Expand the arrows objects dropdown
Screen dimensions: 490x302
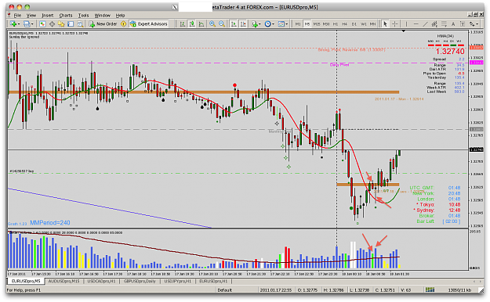point(477,24)
